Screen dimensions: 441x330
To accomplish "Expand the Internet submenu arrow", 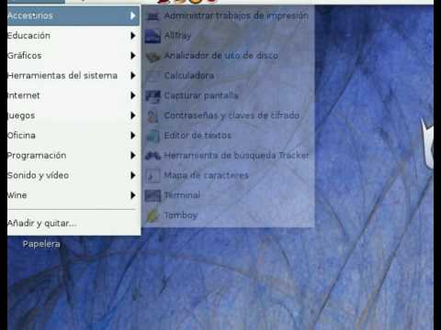I will click(x=132, y=95).
